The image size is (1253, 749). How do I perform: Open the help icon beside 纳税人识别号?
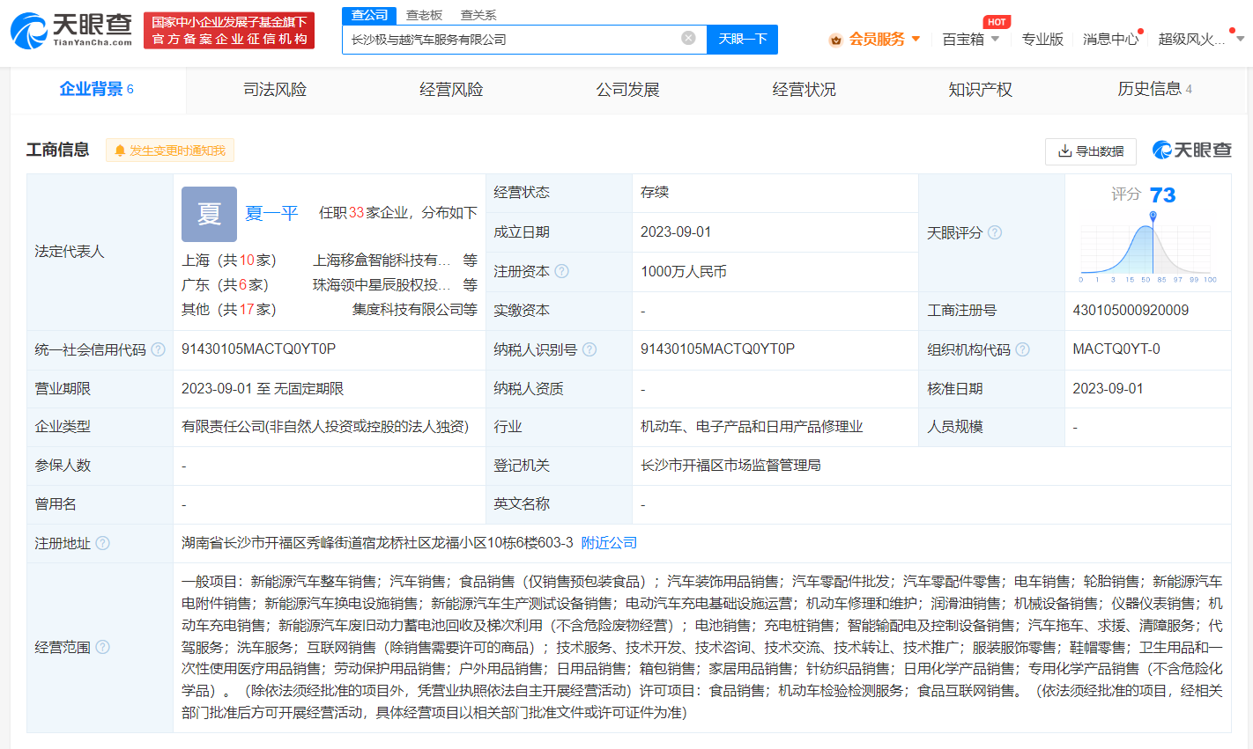pos(589,349)
